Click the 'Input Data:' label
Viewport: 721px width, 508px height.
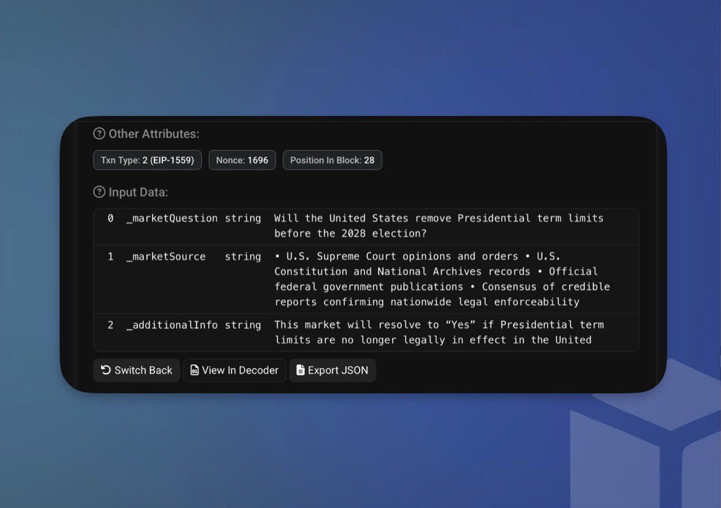(138, 192)
